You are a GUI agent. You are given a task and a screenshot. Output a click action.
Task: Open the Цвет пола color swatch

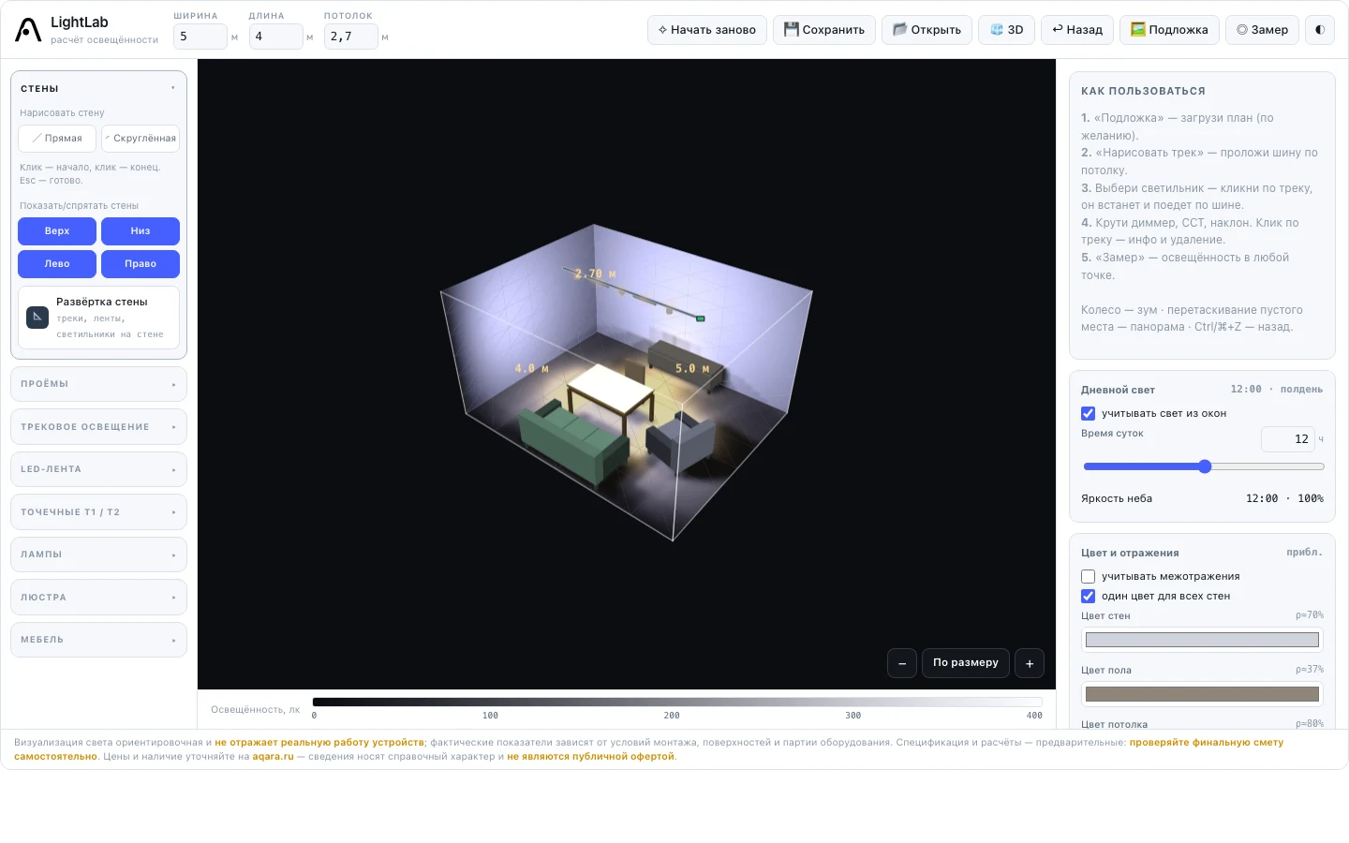click(x=1202, y=694)
